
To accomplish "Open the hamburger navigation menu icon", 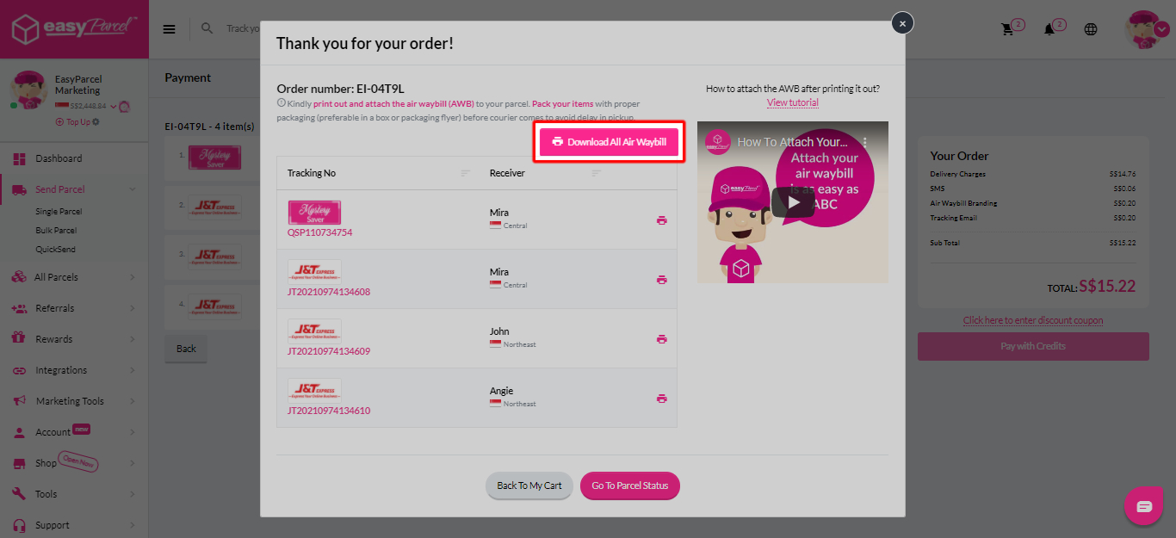I will click(x=169, y=28).
